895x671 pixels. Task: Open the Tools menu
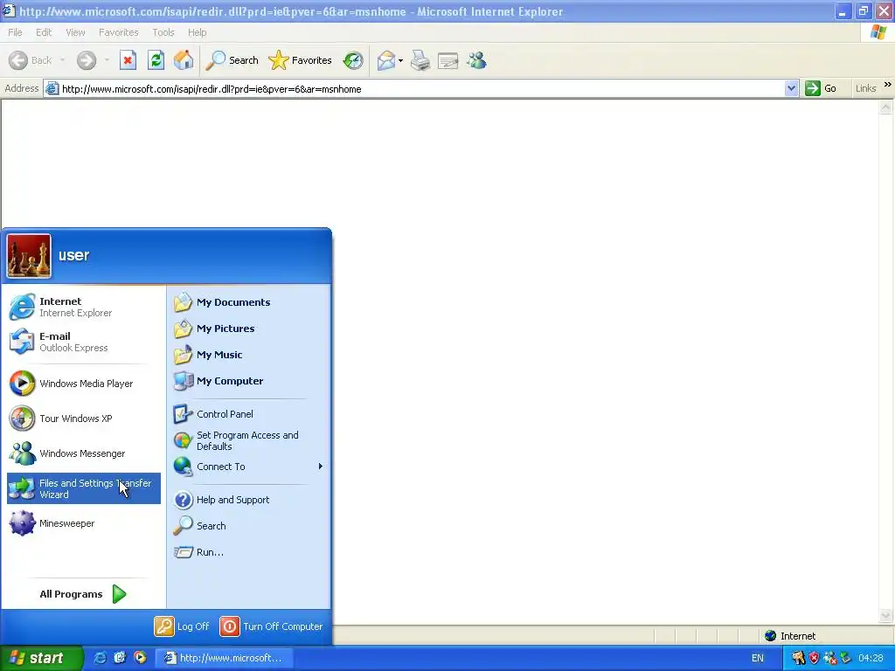click(163, 32)
